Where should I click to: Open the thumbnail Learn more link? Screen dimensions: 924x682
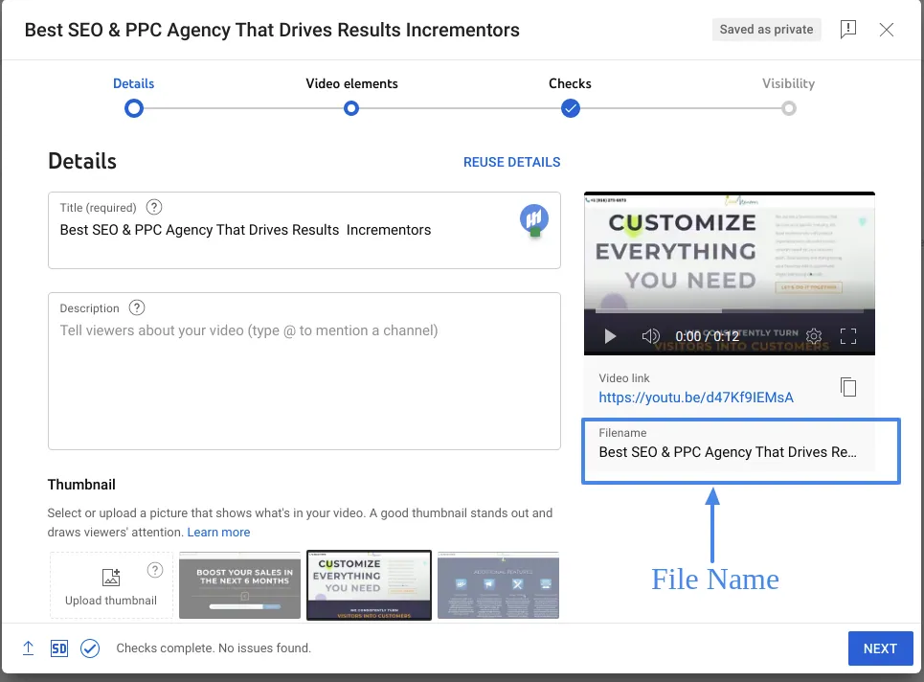pyautogui.click(x=218, y=533)
